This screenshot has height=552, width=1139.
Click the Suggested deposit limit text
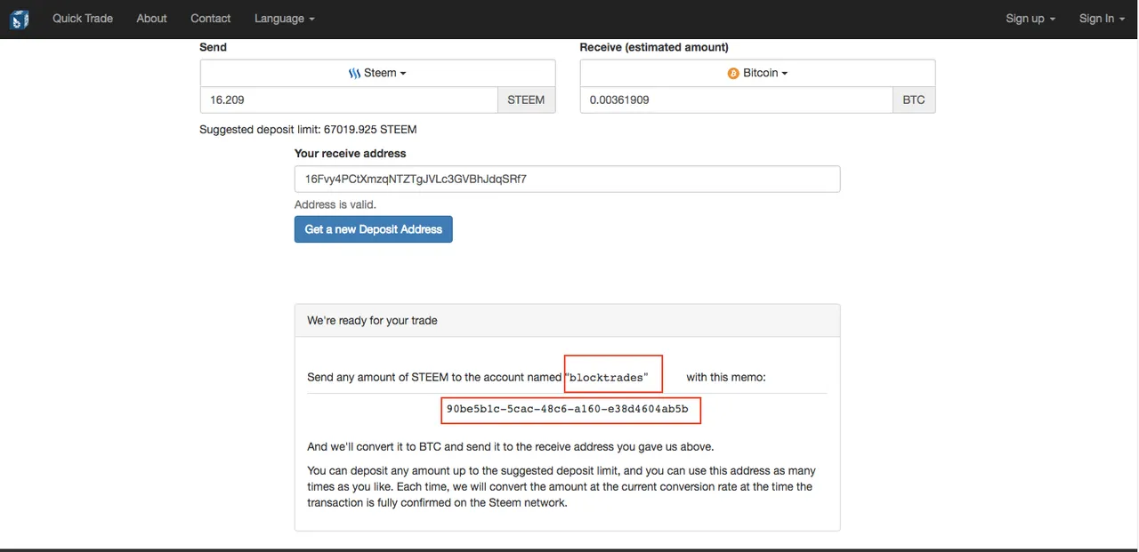308,129
